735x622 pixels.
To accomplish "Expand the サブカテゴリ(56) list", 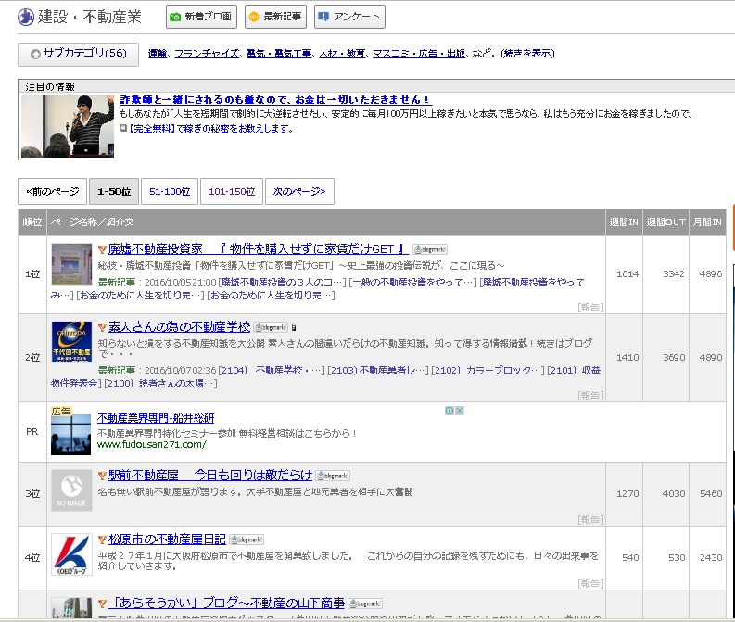I will [79, 55].
